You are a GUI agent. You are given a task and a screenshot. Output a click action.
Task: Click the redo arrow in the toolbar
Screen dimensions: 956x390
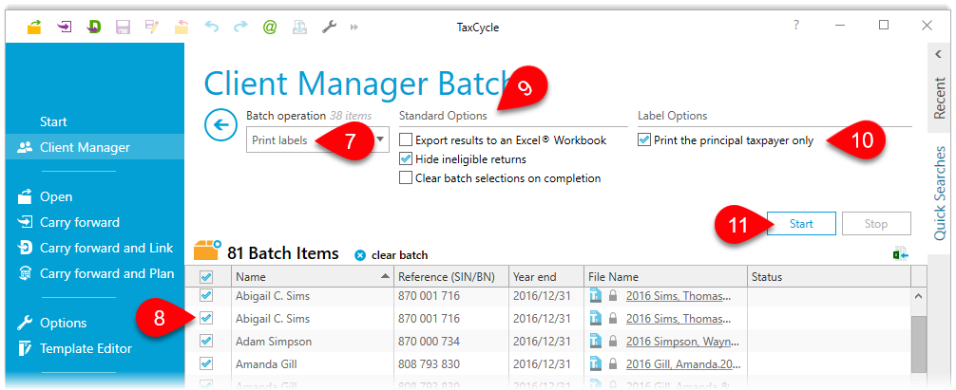click(240, 27)
